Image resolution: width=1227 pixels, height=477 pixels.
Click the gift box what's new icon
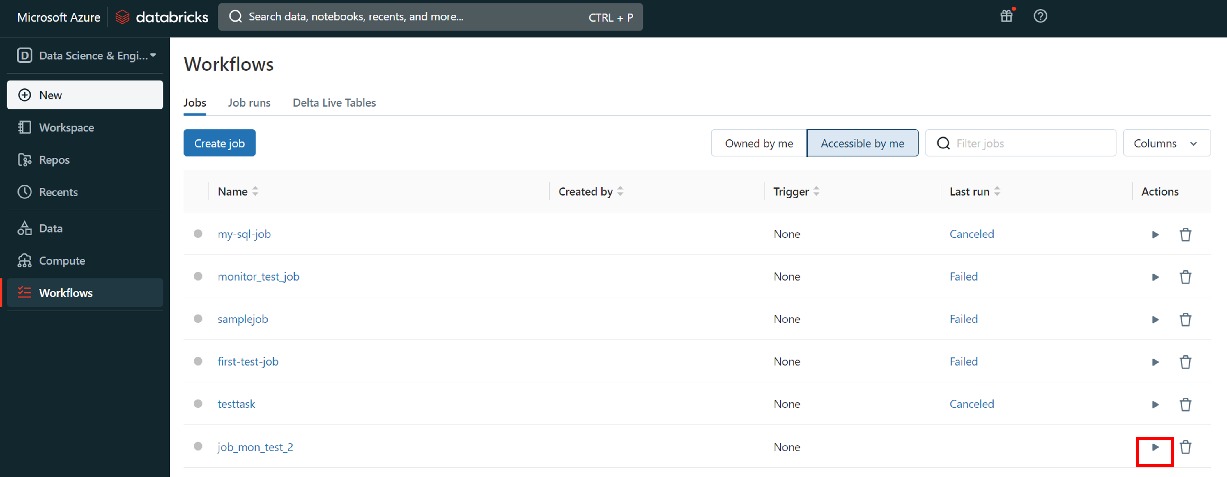(1006, 16)
